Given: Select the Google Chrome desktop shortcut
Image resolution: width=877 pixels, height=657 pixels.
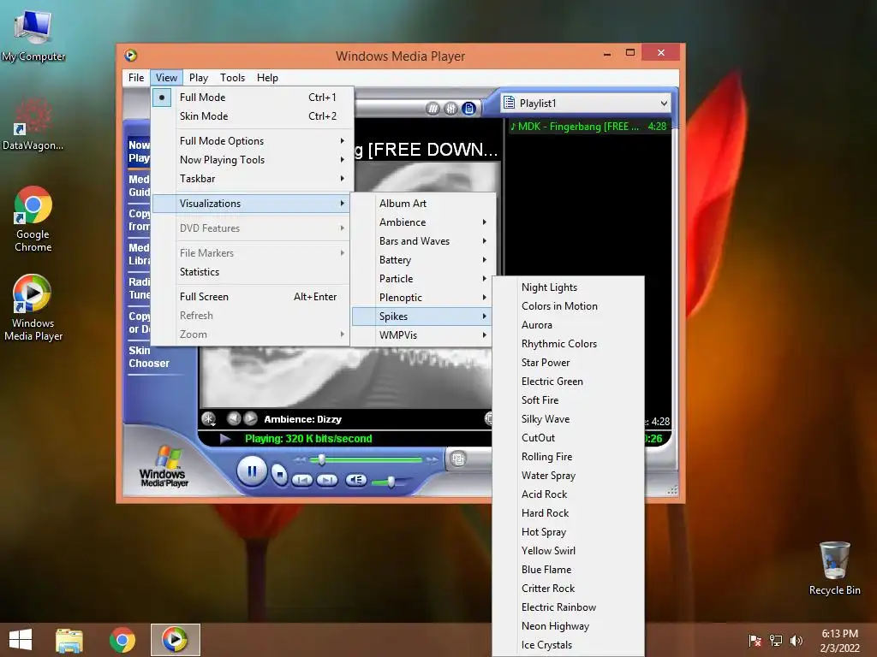Looking at the screenshot, I should coord(33,219).
